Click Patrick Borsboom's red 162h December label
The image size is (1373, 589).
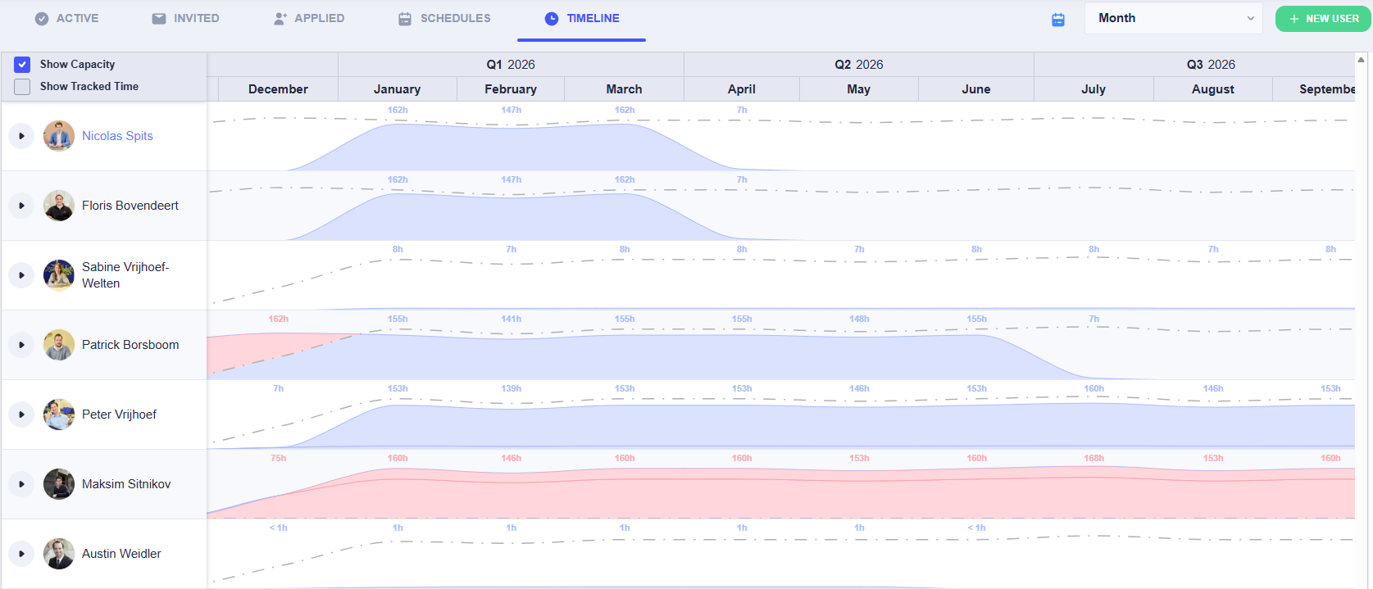coord(279,319)
